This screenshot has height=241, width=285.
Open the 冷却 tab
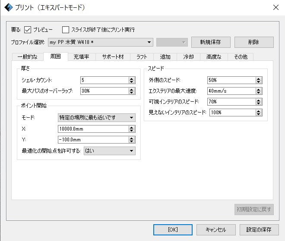click(x=188, y=57)
